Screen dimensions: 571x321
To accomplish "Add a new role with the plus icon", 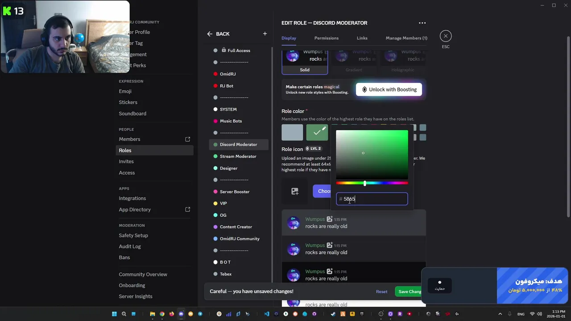I will click(x=265, y=33).
